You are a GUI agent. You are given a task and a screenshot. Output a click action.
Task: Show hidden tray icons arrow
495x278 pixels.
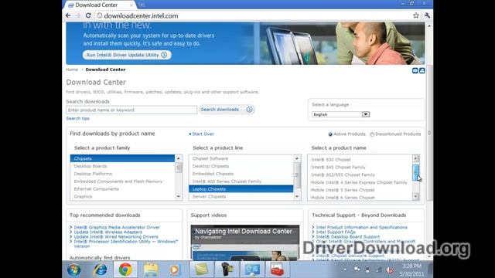click(x=345, y=270)
